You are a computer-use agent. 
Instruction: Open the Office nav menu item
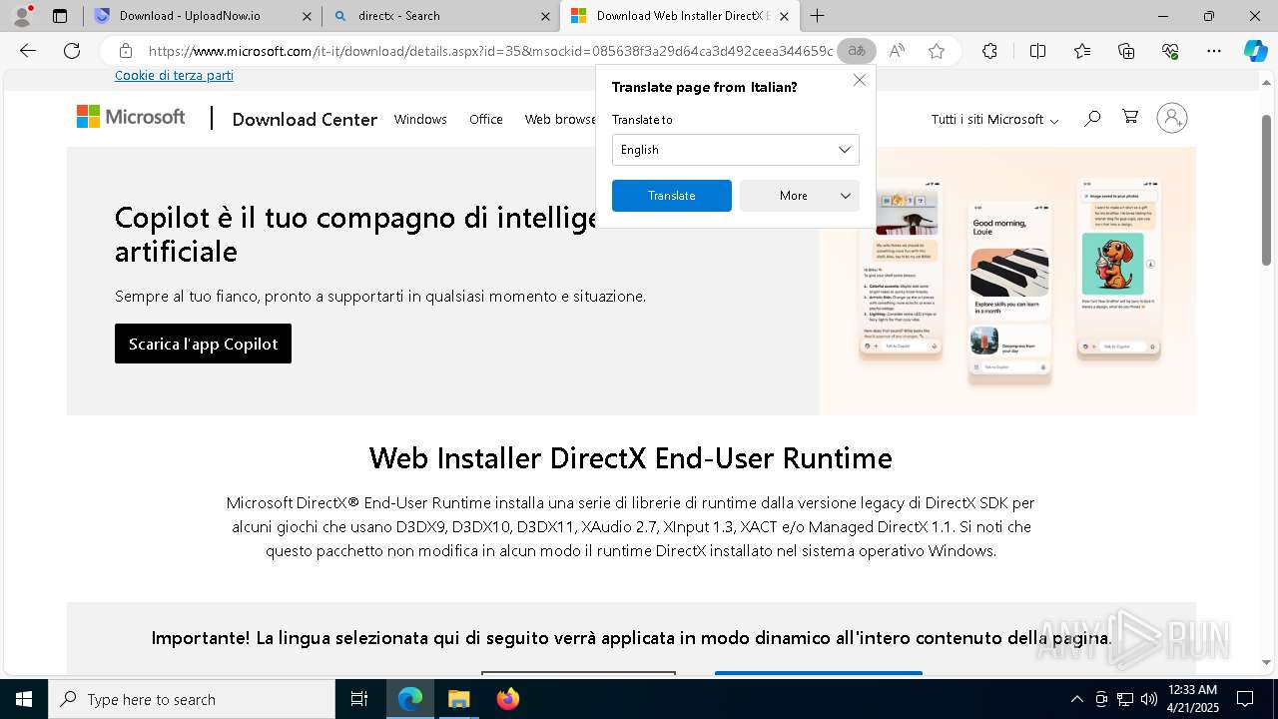click(486, 119)
